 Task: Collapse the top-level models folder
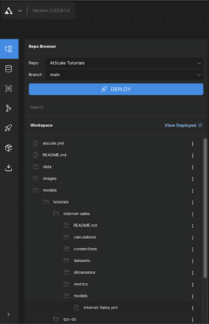click(x=50, y=190)
